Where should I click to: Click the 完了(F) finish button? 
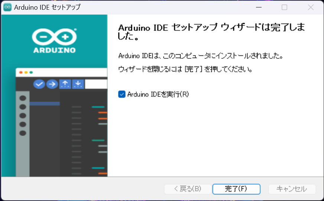point(236,189)
